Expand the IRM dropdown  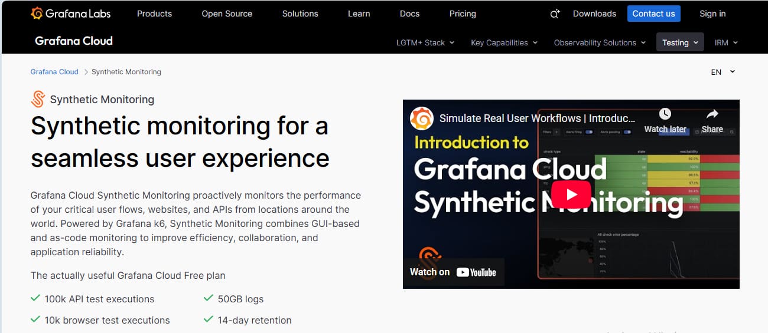pos(726,42)
